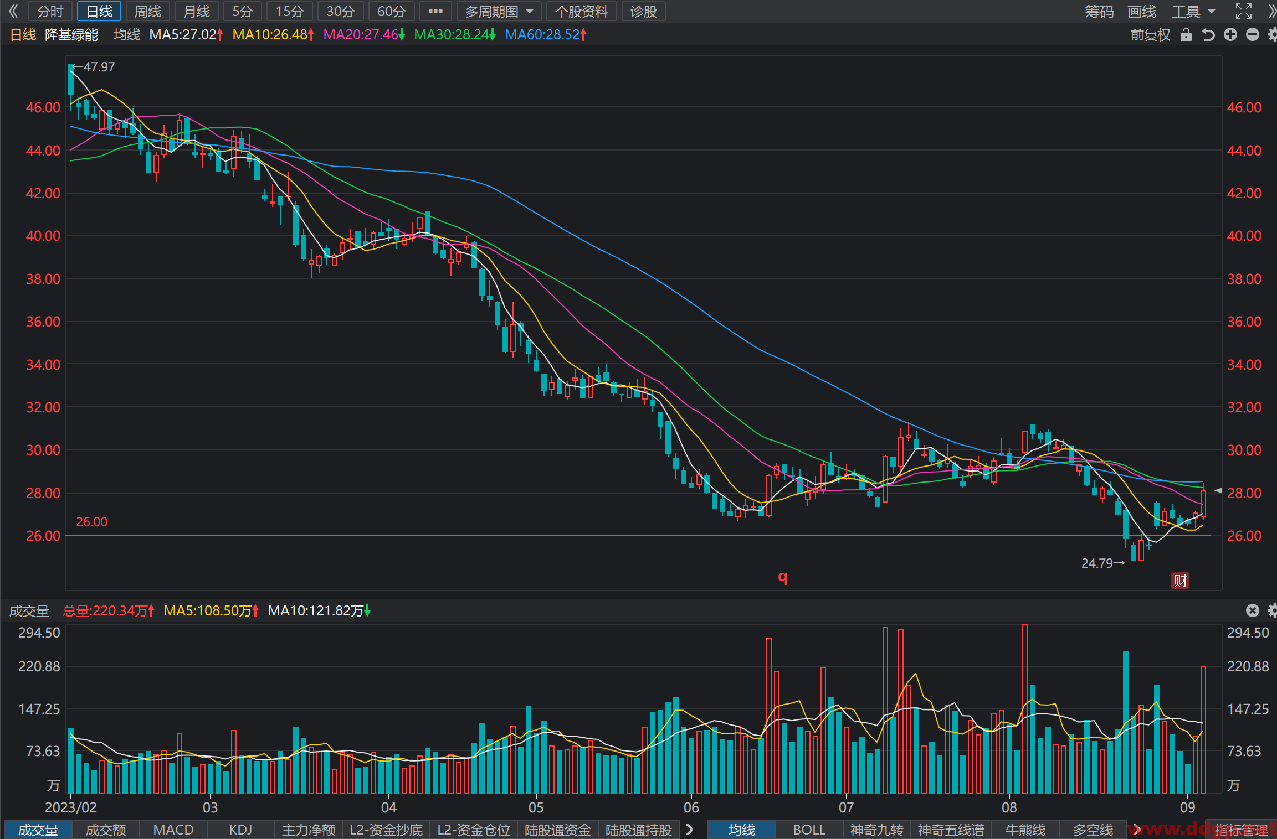Screen dimensions: 1277x839
Task: Open 个股资料 stock information
Action: click(581, 11)
